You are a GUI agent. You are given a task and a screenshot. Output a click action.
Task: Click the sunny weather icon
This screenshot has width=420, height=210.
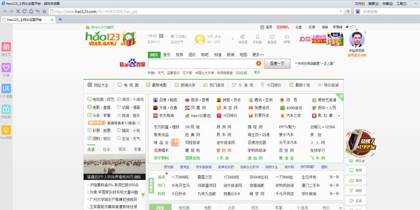200,39
